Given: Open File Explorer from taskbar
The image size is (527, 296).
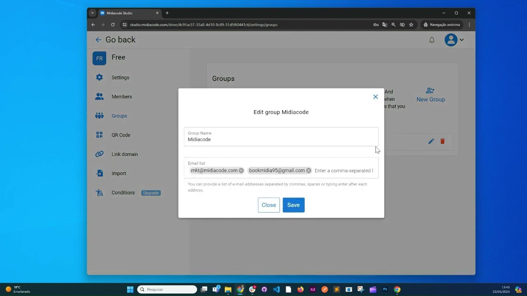Looking at the screenshot, I should [x=228, y=289].
